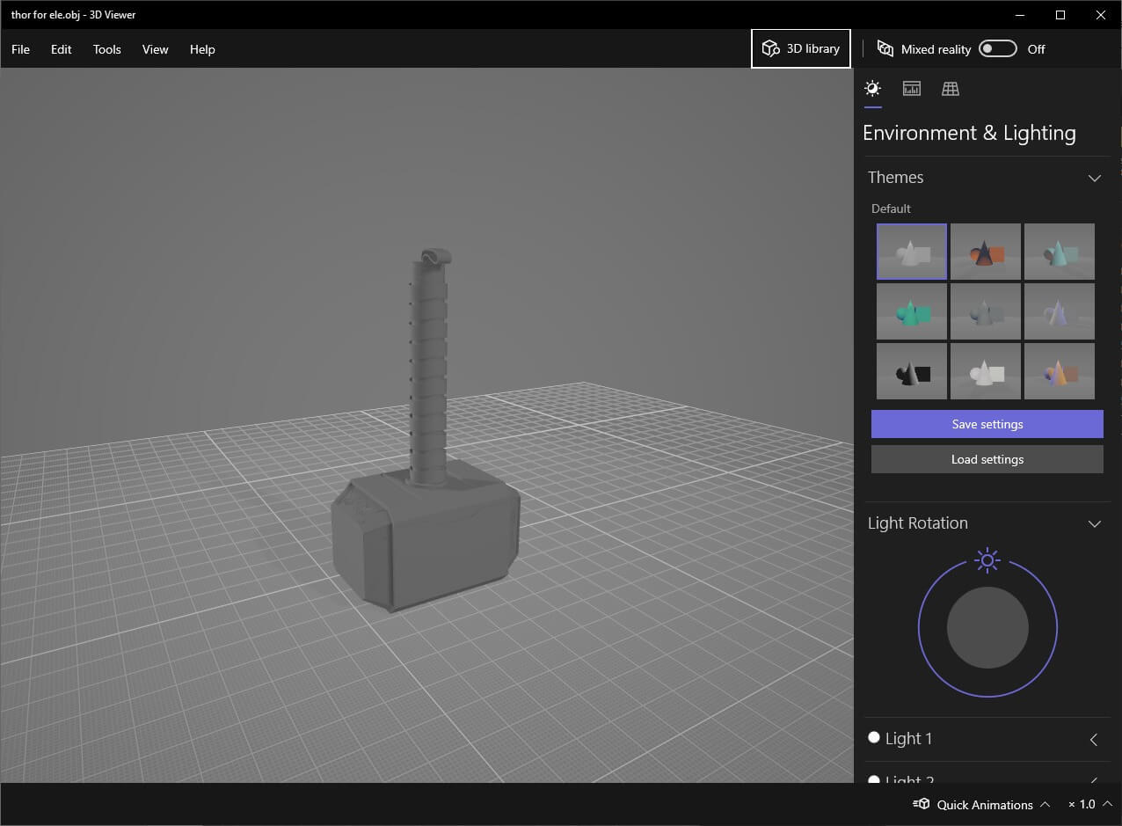
Task: Maximize the 3D Viewer window
Action: point(1060,15)
